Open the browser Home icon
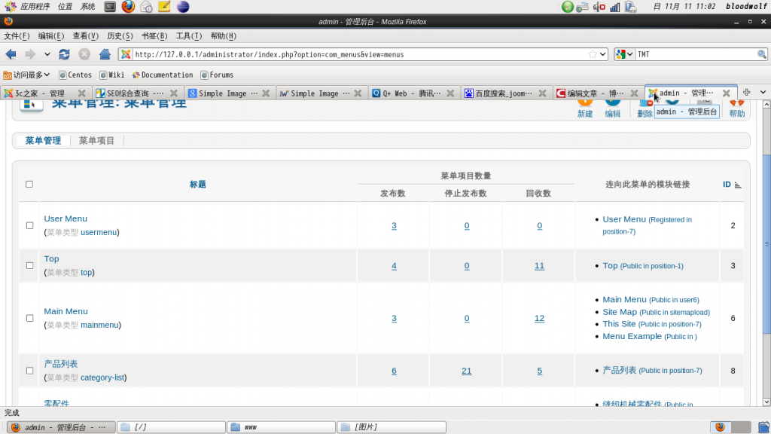The width and height of the screenshot is (771, 434). pos(104,54)
